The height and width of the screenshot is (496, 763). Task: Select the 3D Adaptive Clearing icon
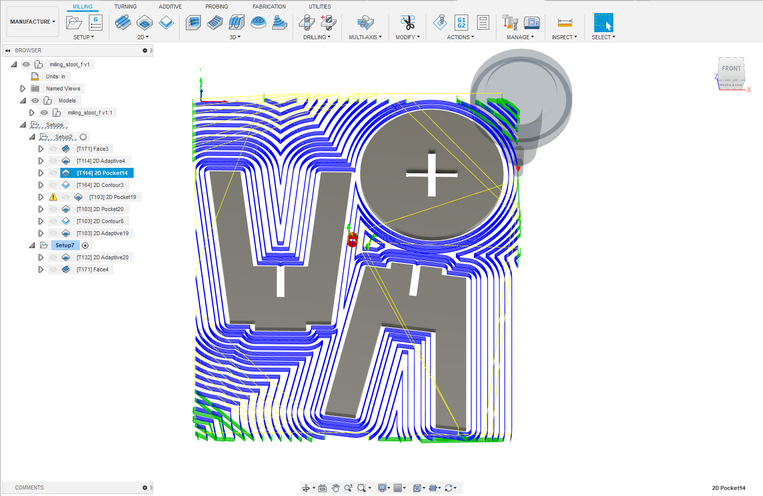(193, 23)
